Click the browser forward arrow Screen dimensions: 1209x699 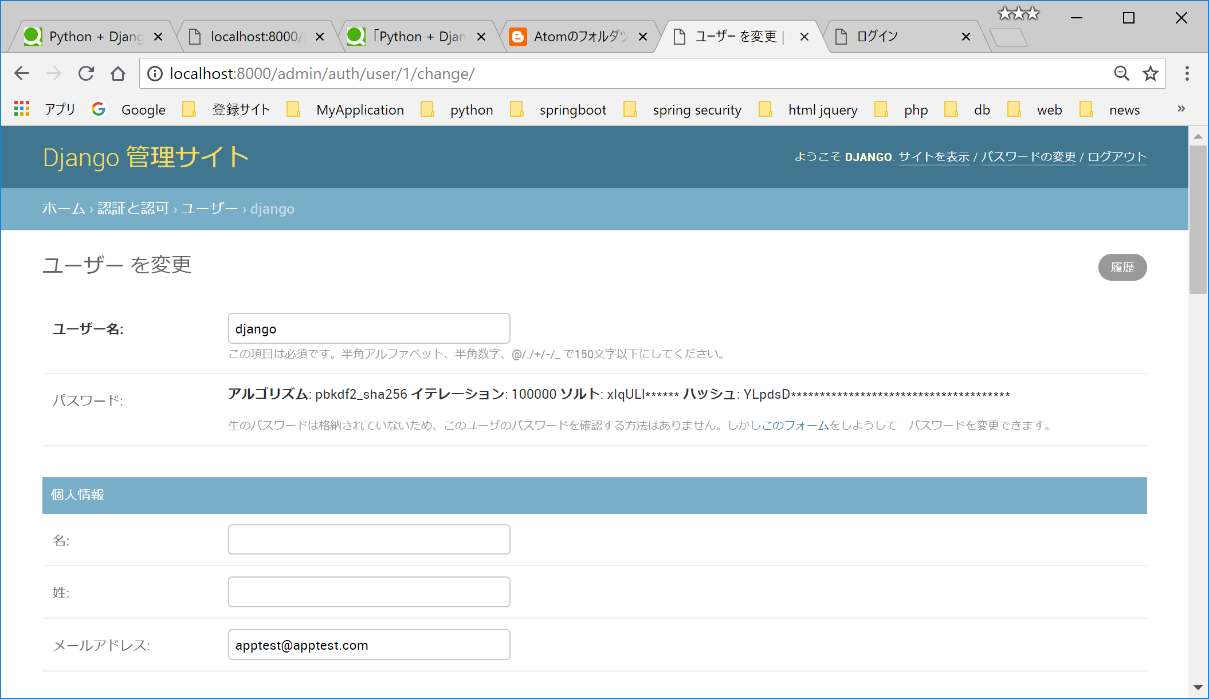54,73
